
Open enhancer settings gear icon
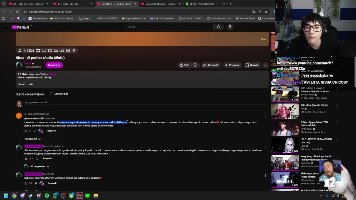74,50
